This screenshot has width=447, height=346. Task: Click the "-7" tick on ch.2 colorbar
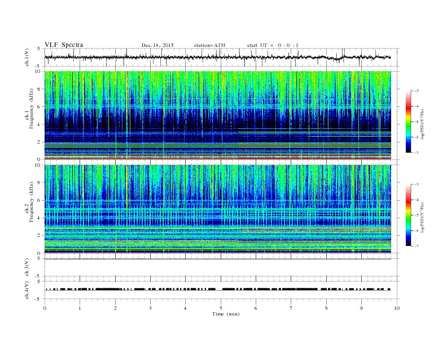coord(416,246)
